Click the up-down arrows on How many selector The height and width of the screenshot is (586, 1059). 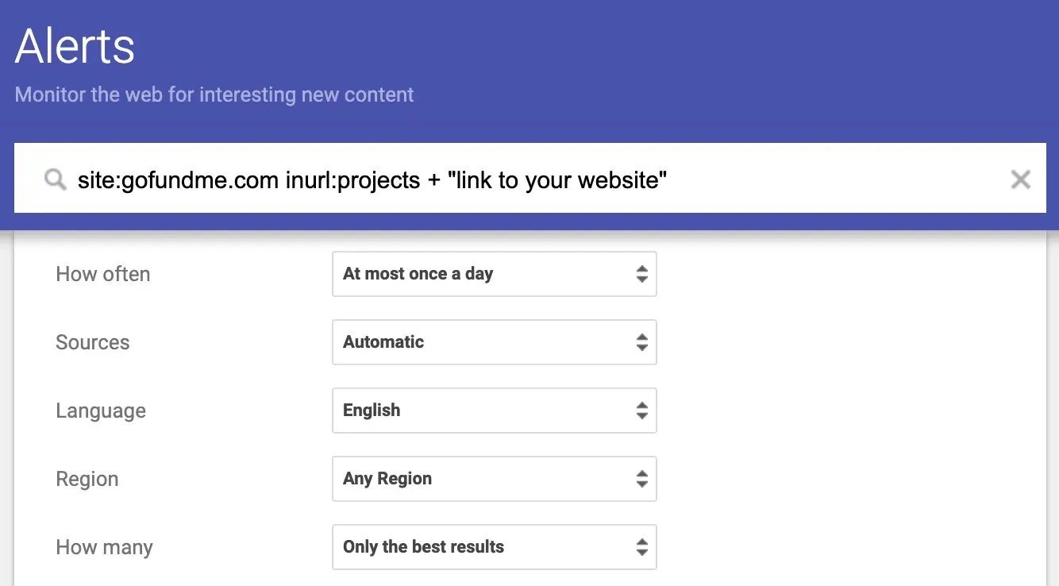coord(641,547)
